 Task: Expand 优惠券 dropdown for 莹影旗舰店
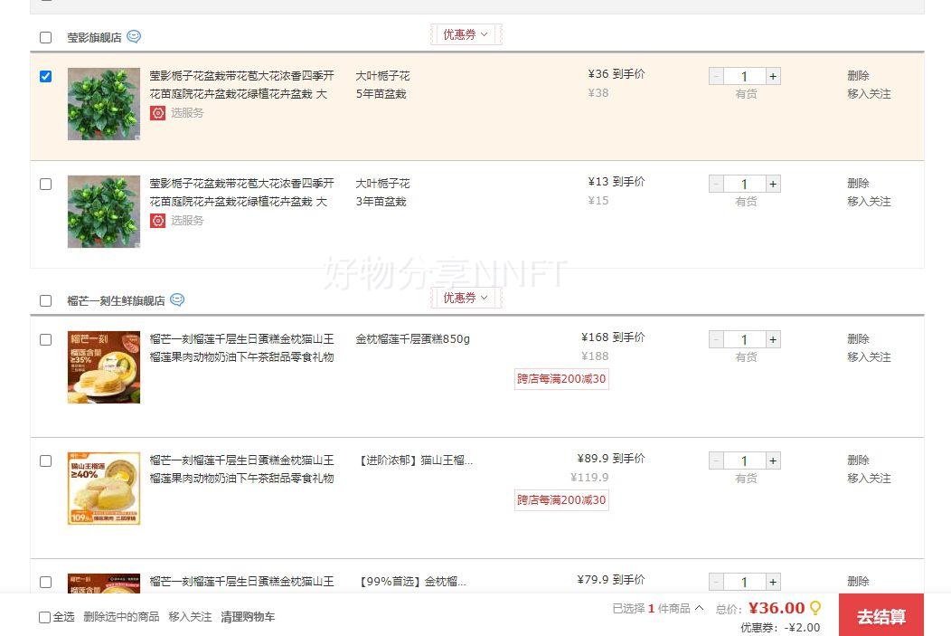[x=466, y=35]
